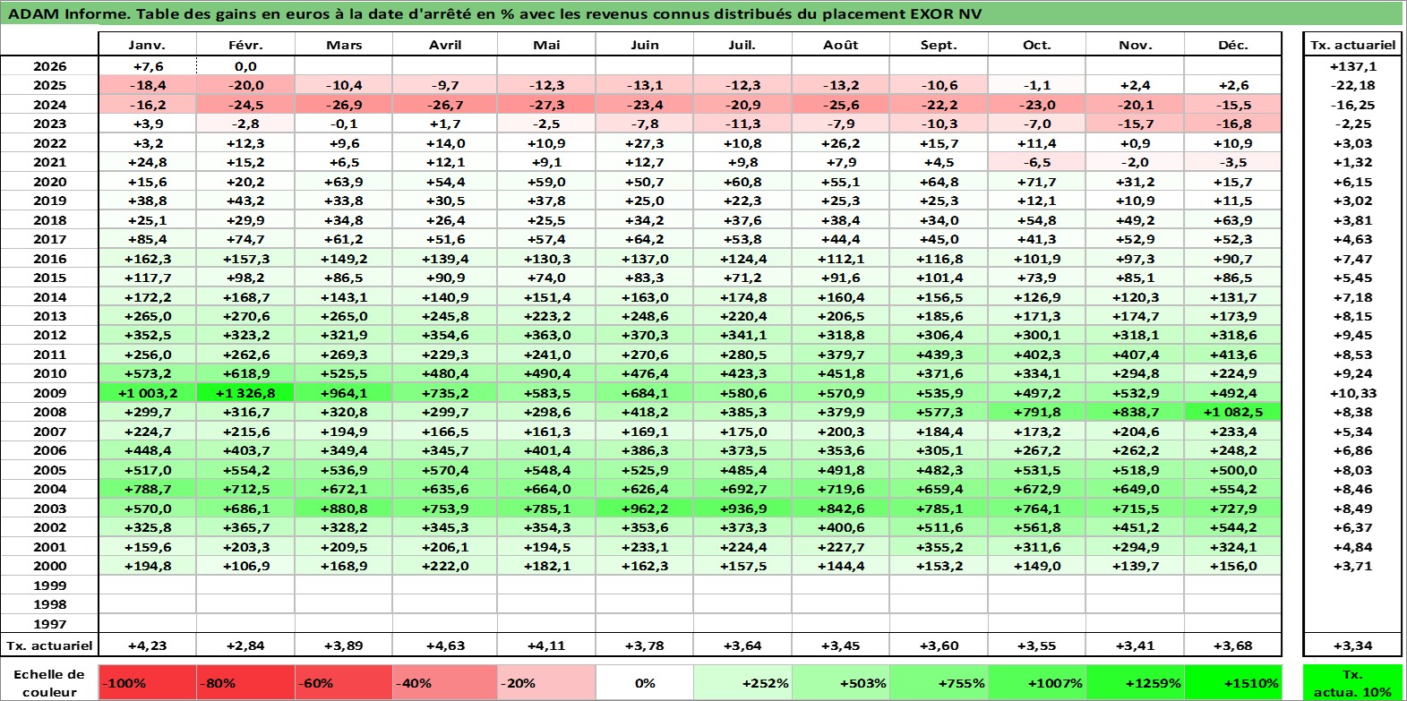1407x701 pixels.
Task: Click the +3,34 overall actuarial rate cell
Action: click(1352, 645)
